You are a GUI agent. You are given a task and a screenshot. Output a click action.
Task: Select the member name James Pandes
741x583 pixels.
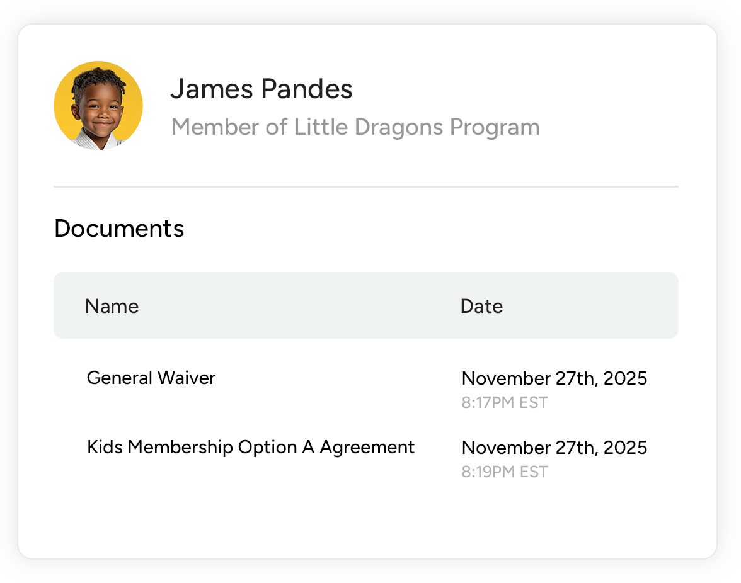click(x=261, y=89)
